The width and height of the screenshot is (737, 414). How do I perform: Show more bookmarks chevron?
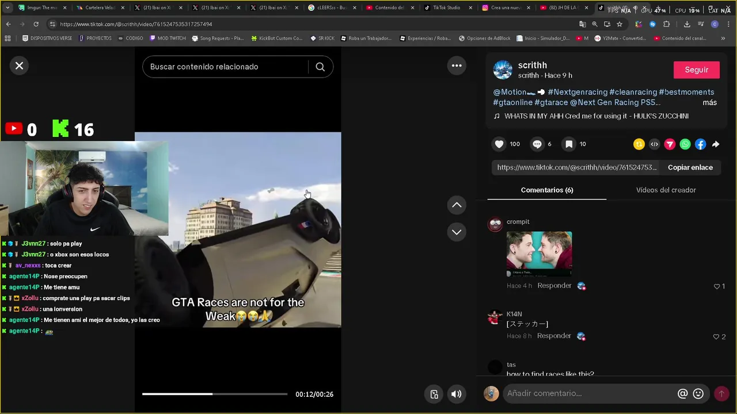pos(723,39)
